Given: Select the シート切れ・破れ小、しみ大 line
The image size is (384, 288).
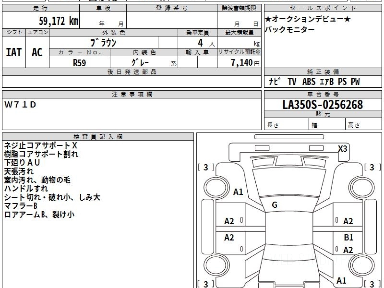Looking at the screenshot, I should [x=52, y=197].
